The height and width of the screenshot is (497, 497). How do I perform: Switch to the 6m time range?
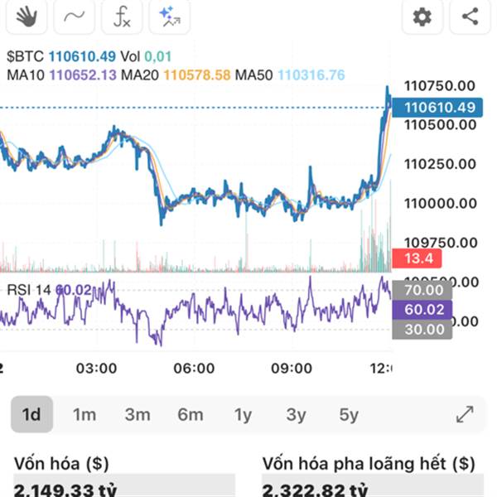[191, 414]
